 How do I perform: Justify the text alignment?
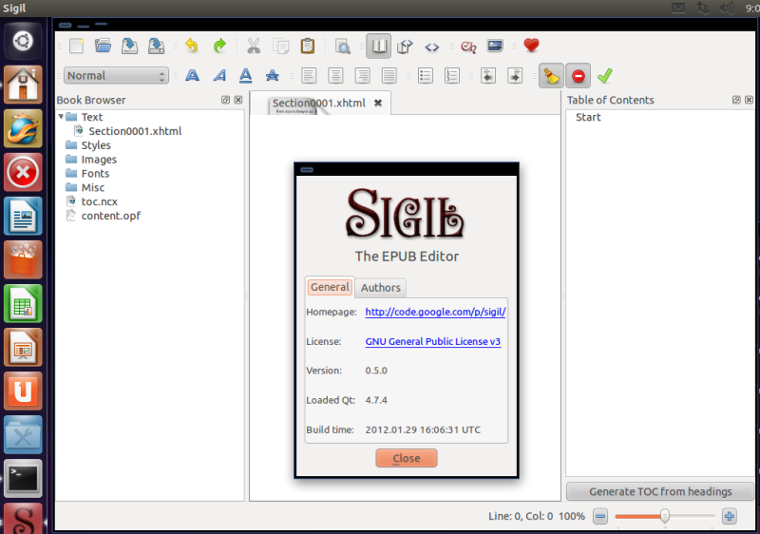click(389, 76)
